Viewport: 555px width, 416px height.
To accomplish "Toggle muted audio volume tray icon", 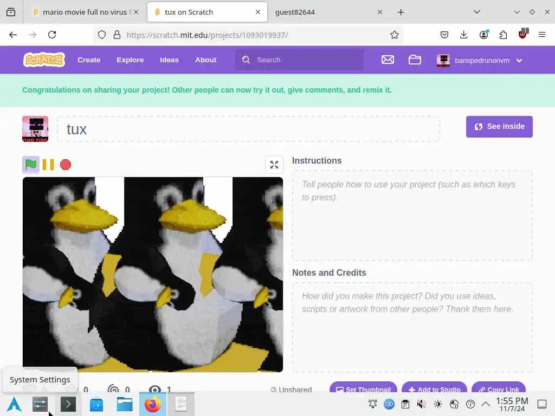I will pos(421,404).
